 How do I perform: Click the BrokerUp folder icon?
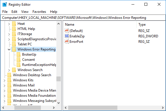[x=19, y=55]
